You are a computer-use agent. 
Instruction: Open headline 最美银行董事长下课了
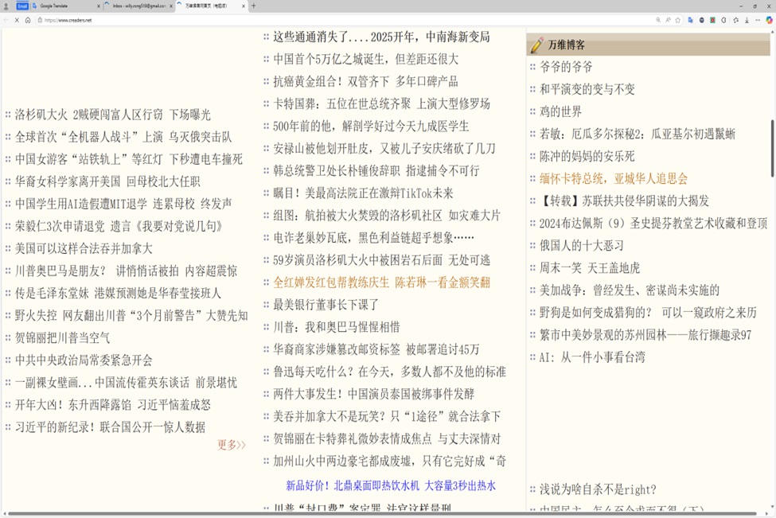click(326, 305)
